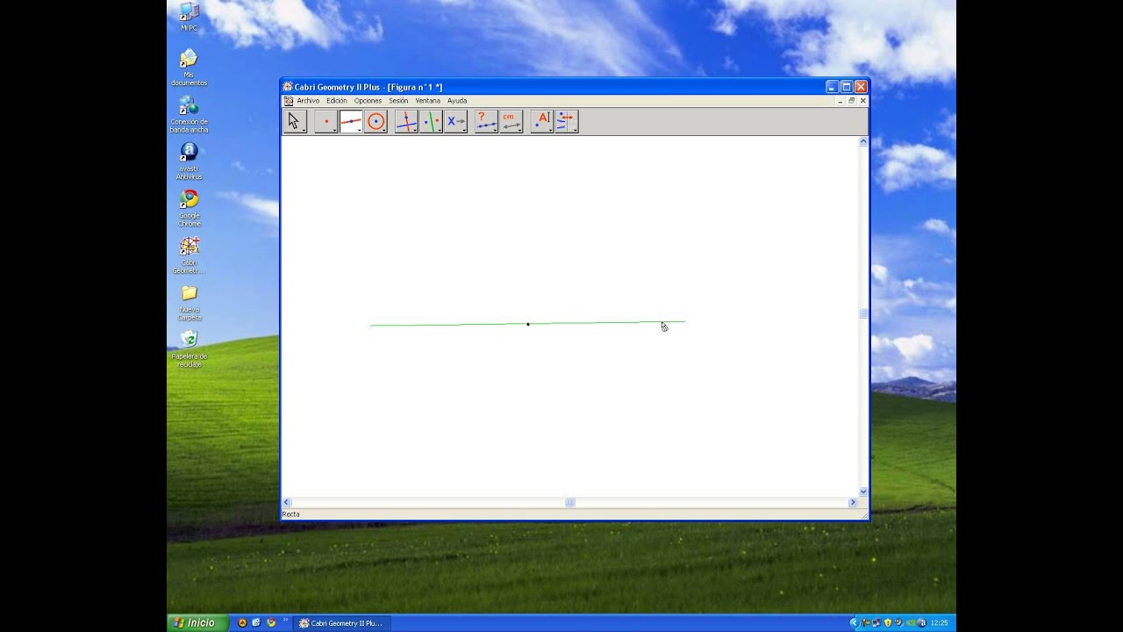Open Ventana menu
This screenshot has height=632, width=1123.
click(x=428, y=101)
